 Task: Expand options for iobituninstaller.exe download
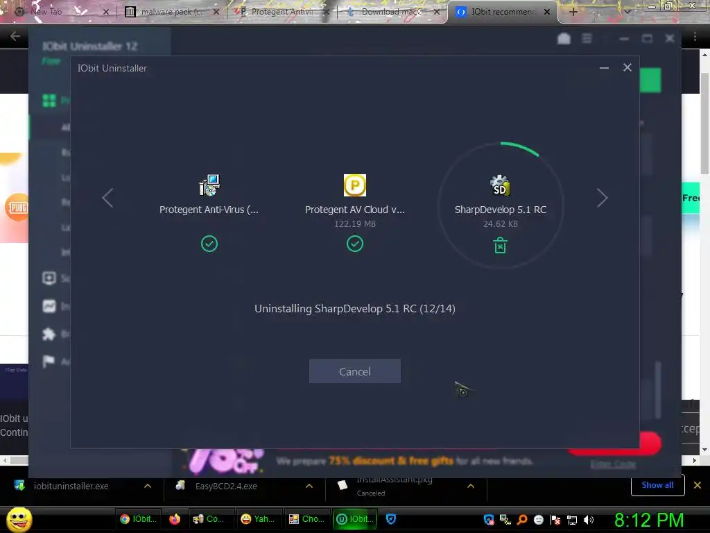coord(148,486)
